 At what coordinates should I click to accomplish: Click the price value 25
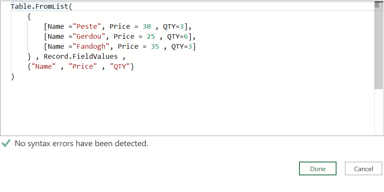tap(151, 37)
